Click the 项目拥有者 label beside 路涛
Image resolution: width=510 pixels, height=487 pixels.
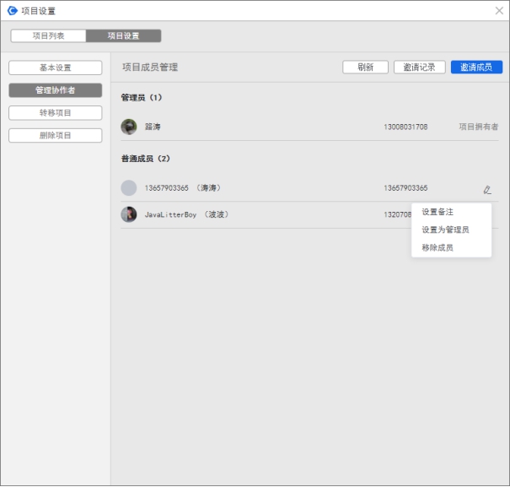pos(478,127)
